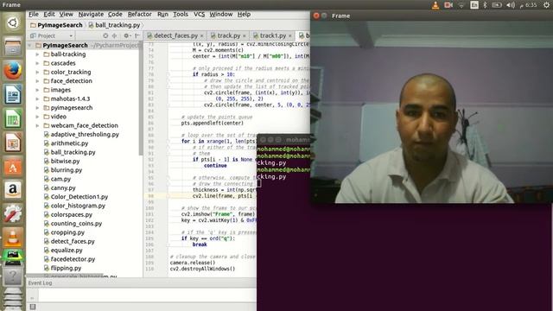The image size is (553, 311).
Task: Hide the Project tool window with the hide icon
Action: coord(137,35)
